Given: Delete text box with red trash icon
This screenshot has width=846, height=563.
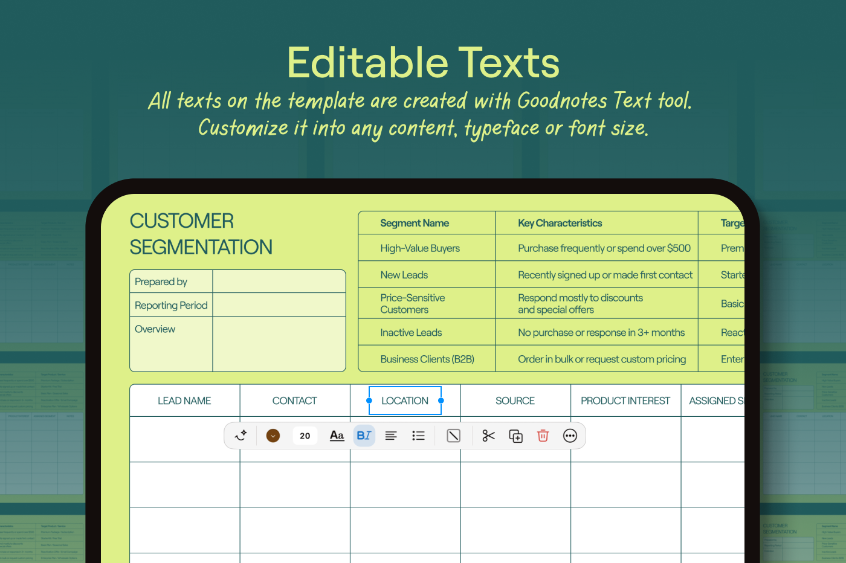Looking at the screenshot, I should point(543,436).
